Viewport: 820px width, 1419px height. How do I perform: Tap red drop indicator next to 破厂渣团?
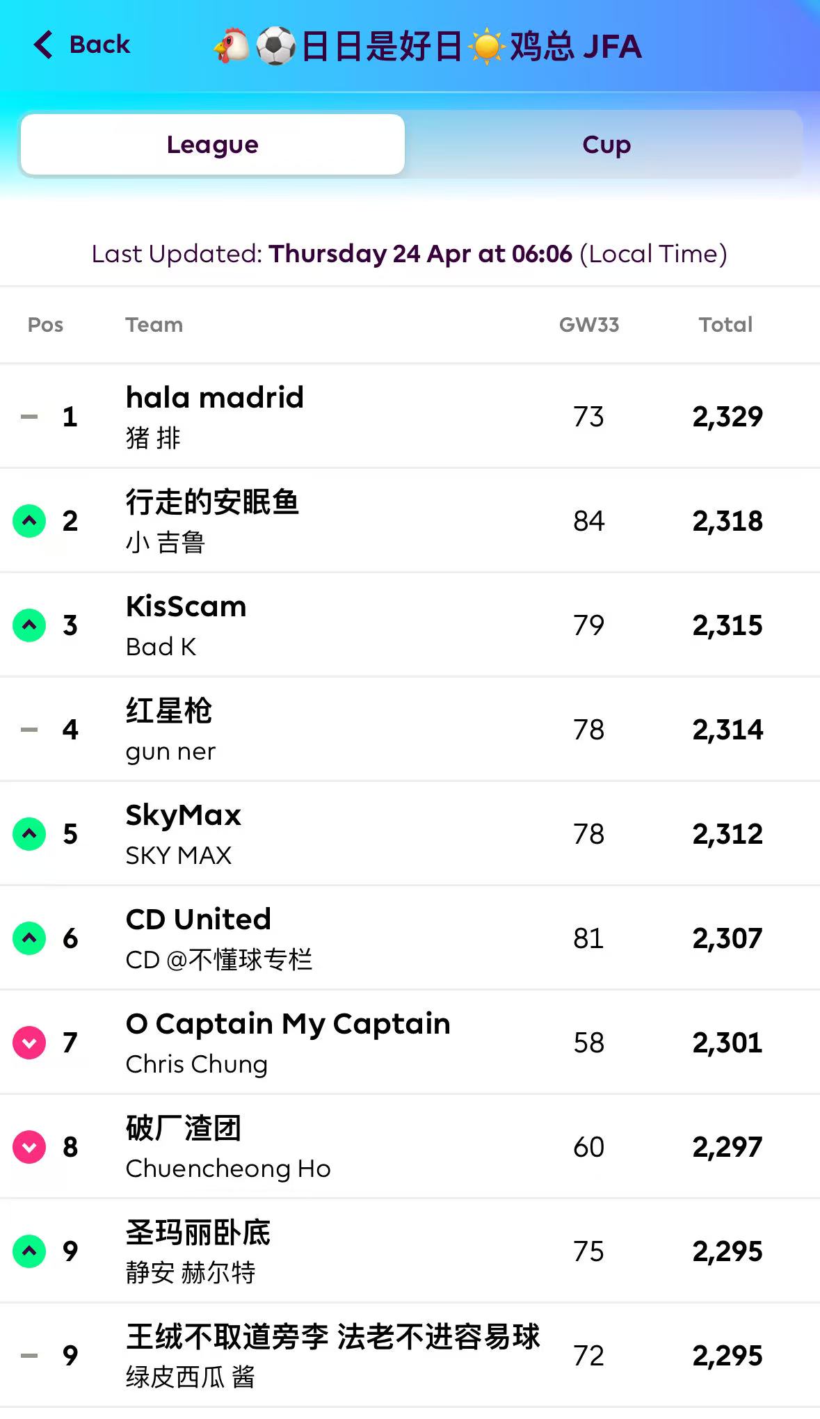point(29,1146)
